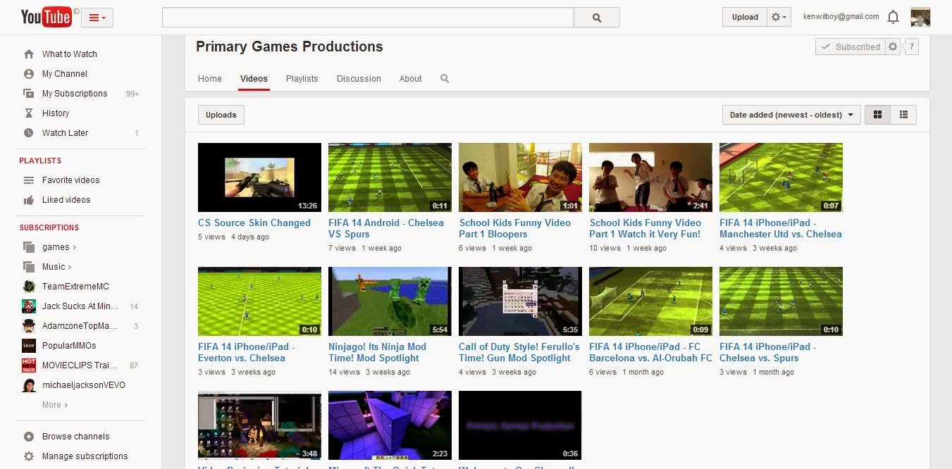Screen dimensions: 952x469
Task: Select the Videos tab
Action: [x=254, y=79]
